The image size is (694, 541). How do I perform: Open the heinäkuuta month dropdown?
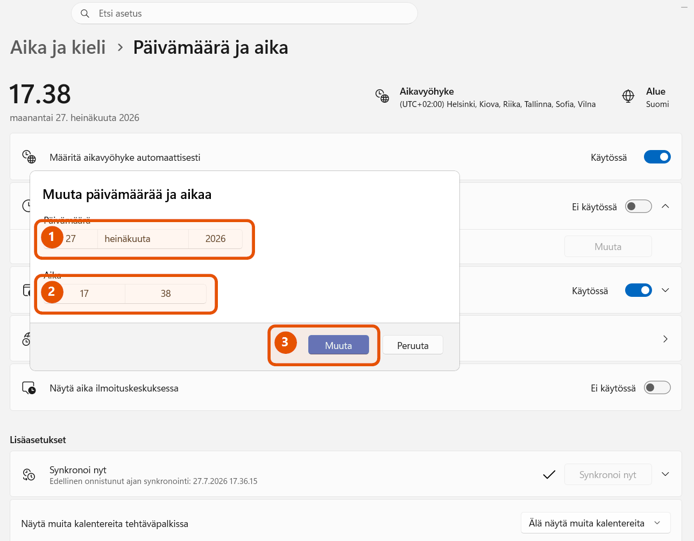pyautogui.click(x=143, y=239)
